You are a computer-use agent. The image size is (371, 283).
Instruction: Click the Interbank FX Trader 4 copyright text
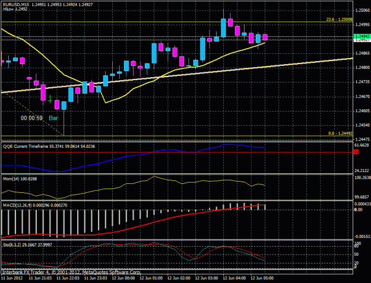(71, 272)
